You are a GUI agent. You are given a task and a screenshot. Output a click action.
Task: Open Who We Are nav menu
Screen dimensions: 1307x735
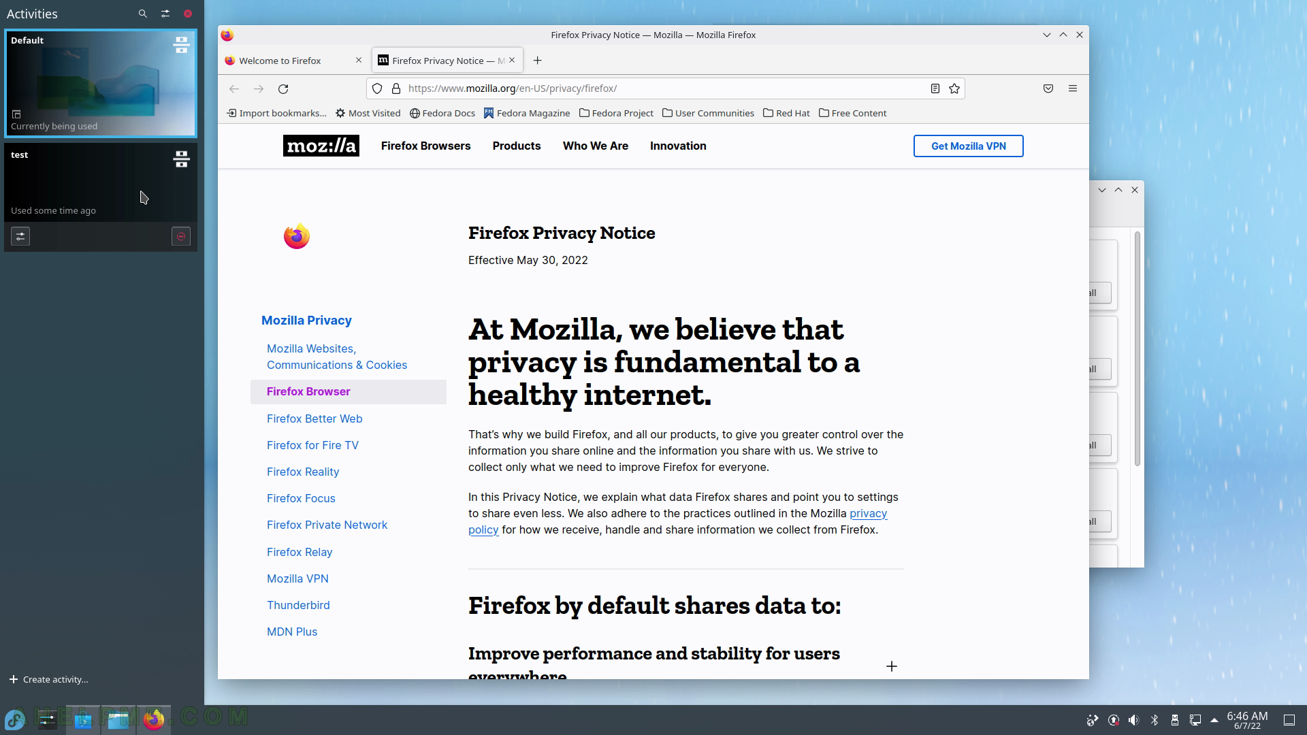(x=596, y=146)
